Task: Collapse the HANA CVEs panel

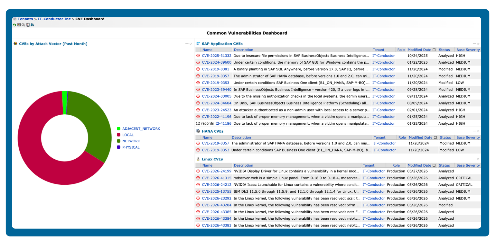Action: coord(474,131)
